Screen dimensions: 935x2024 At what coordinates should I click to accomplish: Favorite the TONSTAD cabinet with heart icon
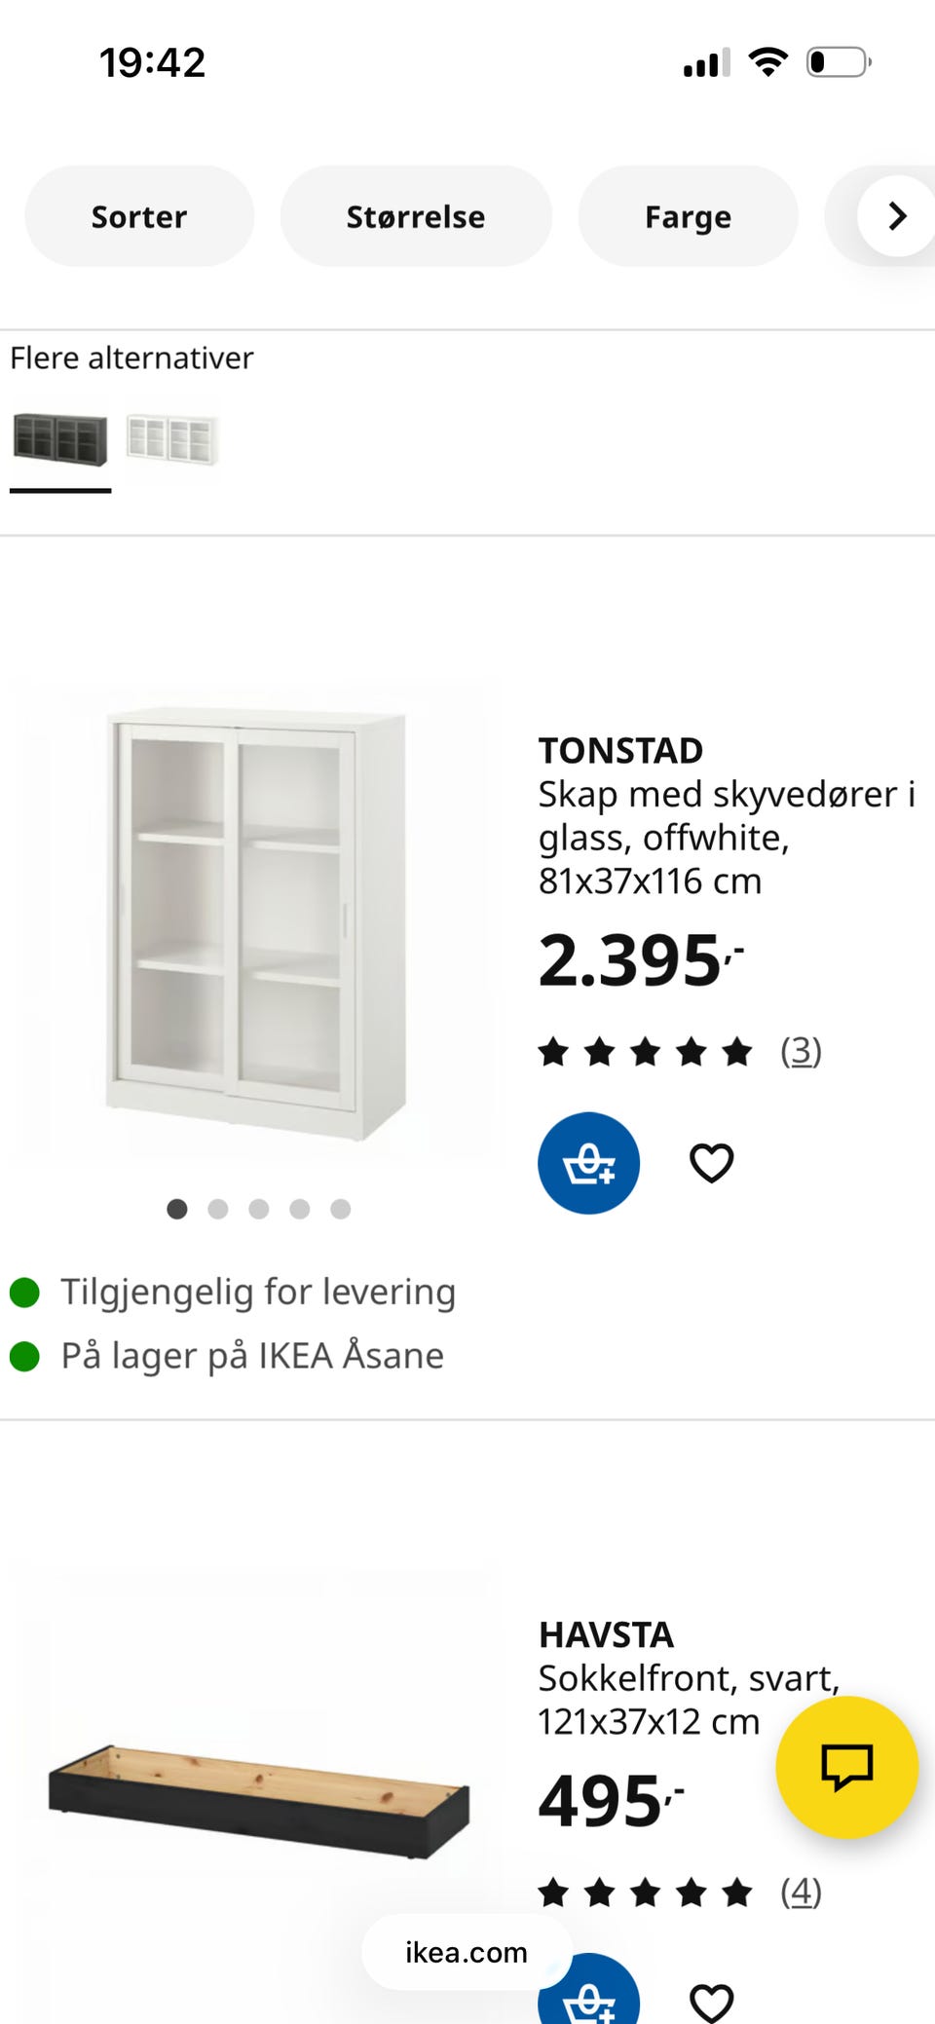point(711,1163)
